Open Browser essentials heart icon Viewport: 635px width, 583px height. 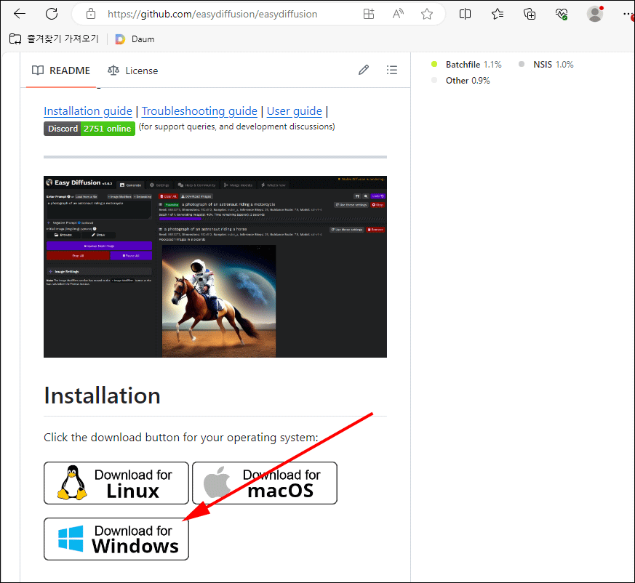click(x=562, y=14)
